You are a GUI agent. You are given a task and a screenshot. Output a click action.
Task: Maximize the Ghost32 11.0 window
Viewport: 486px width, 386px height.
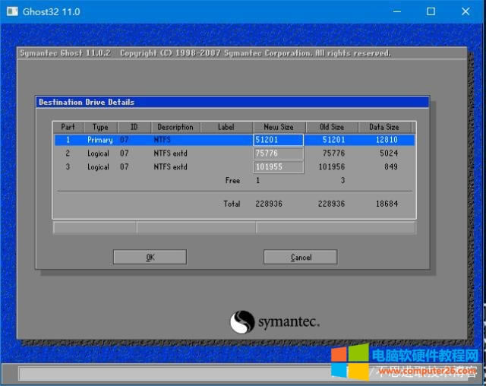coord(431,11)
